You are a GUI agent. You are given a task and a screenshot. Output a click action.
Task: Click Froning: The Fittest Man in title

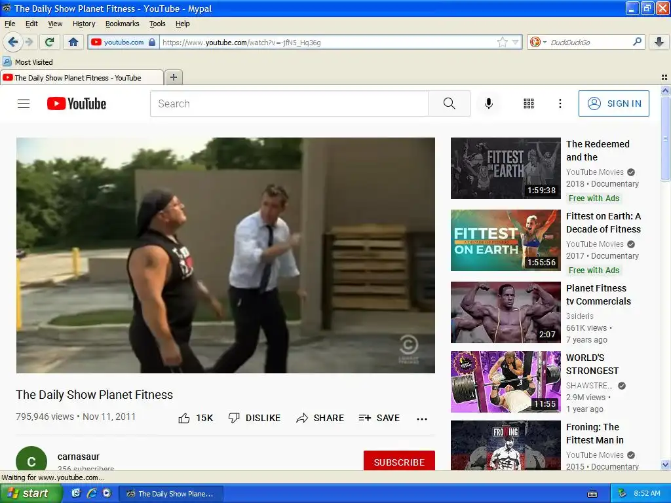tap(595, 434)
